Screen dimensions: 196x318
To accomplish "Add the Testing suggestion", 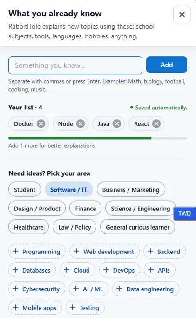I will (85, 307).
